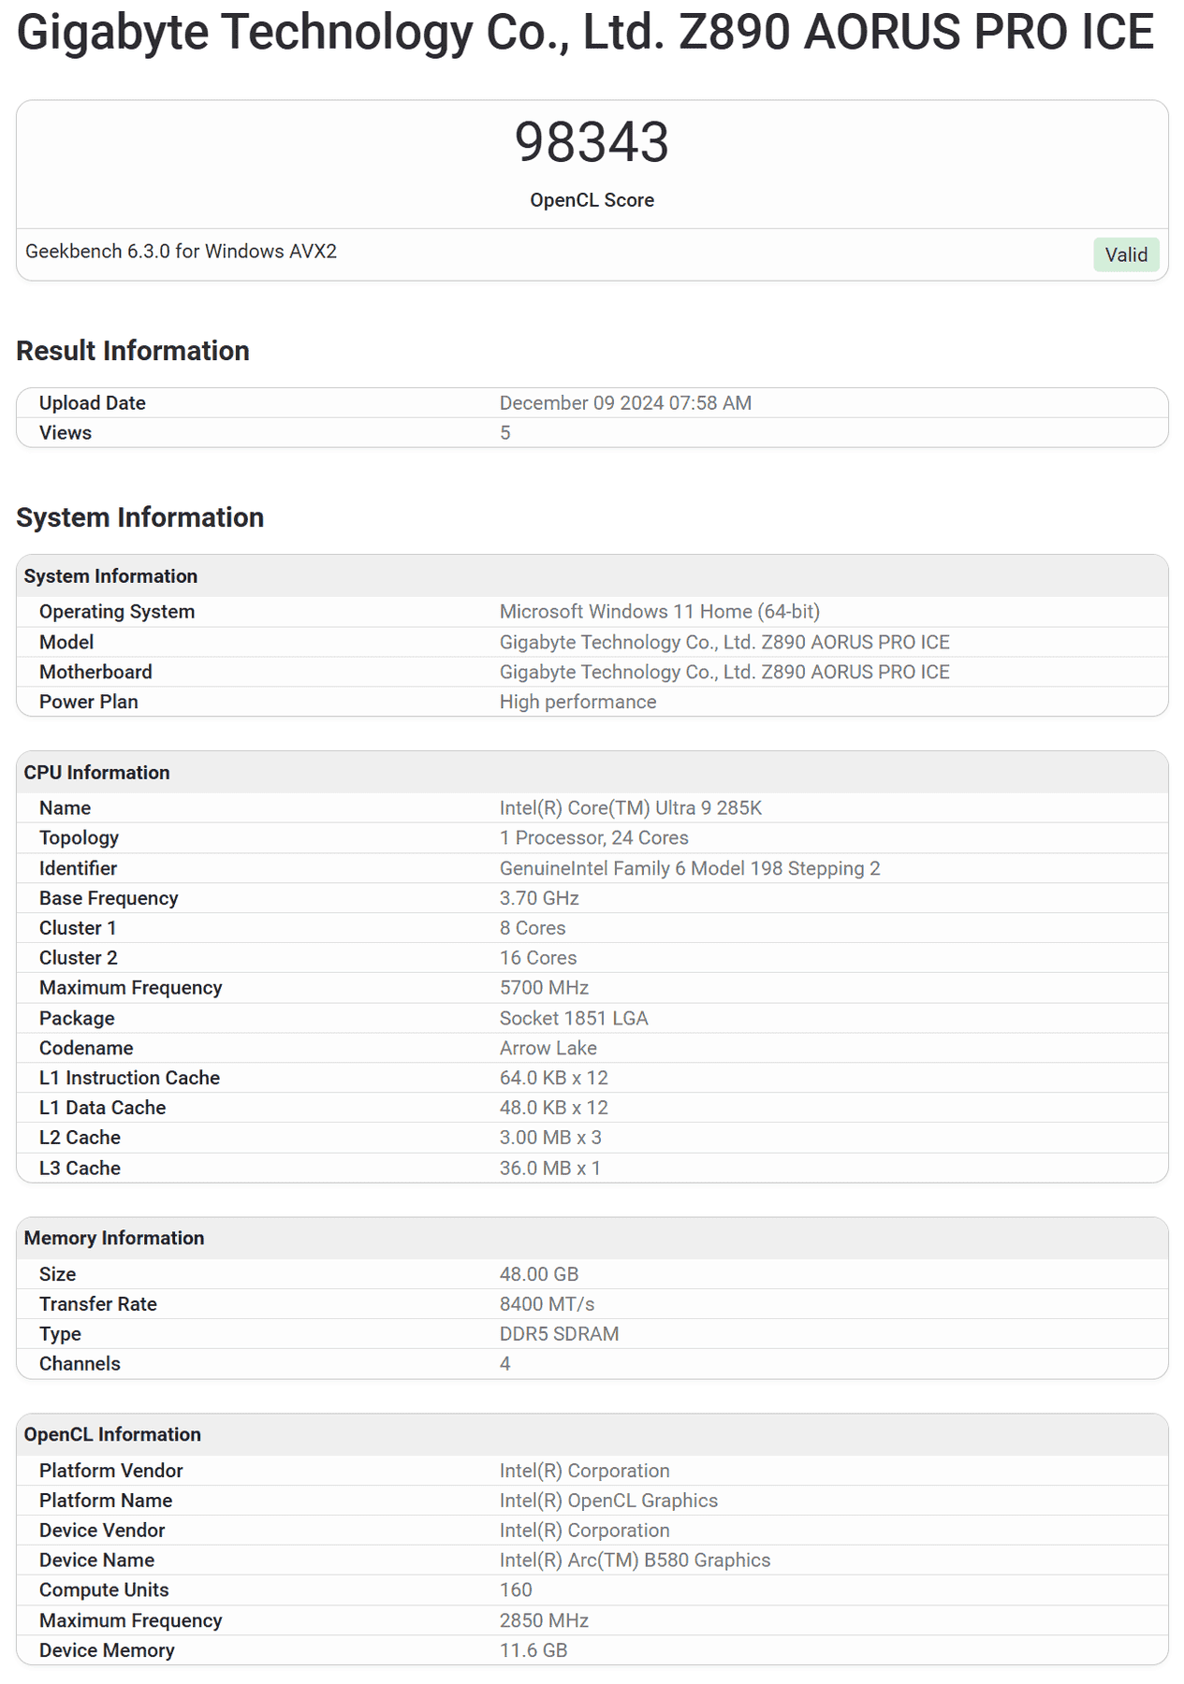Screen dimensions: 1184x1684
Task: Click the Views row label
Action: (x=66, y=433)
